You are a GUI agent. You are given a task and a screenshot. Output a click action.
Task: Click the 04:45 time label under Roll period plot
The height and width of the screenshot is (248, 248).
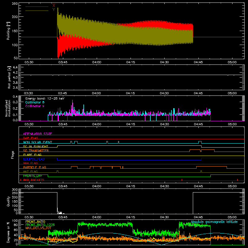click(198, 93)
